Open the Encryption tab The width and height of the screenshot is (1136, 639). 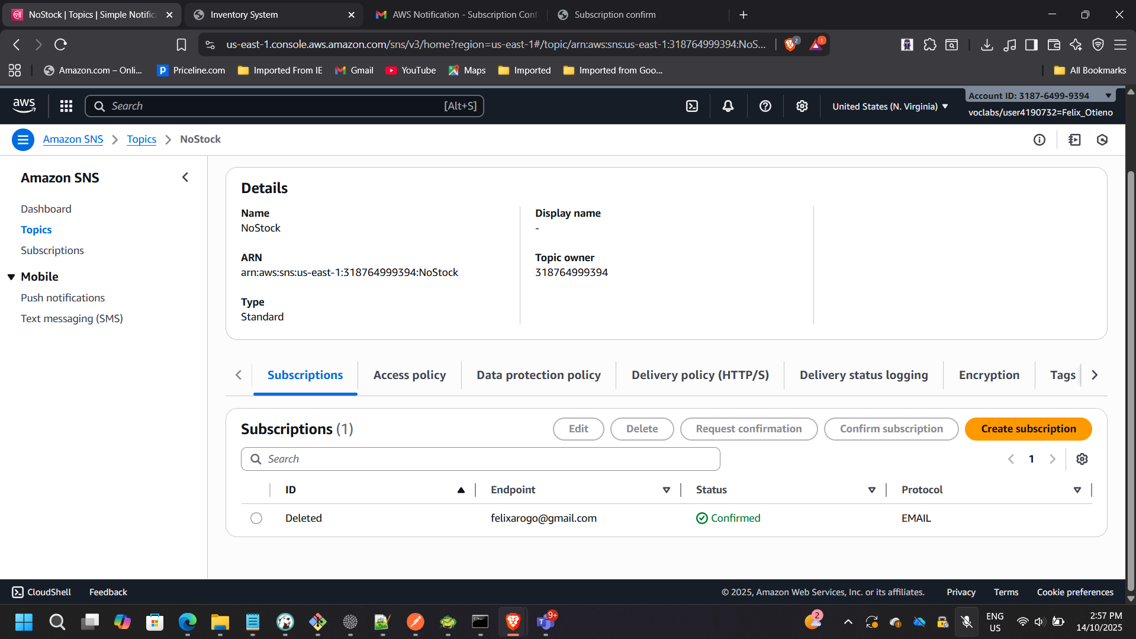tap(989, 375)
